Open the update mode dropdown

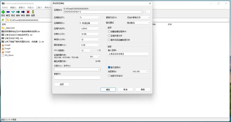click(138, 17)
